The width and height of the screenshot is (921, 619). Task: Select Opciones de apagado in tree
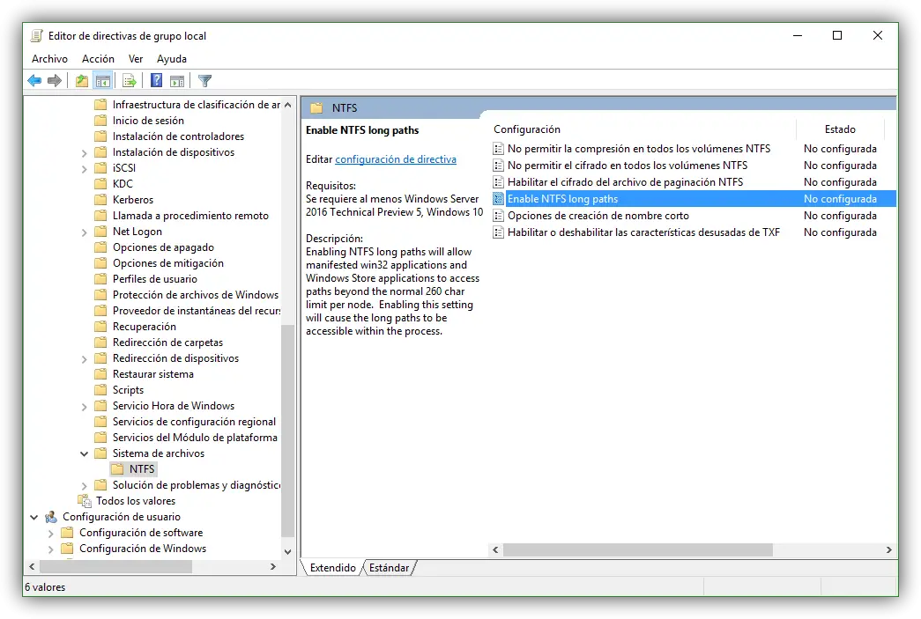coord(163,247)
